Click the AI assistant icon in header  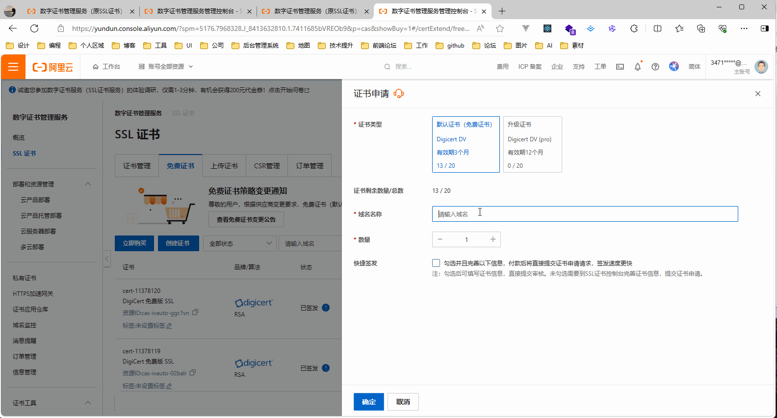coord(674,66)
